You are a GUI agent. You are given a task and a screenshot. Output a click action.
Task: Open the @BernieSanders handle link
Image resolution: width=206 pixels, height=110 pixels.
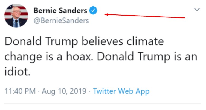61,20
